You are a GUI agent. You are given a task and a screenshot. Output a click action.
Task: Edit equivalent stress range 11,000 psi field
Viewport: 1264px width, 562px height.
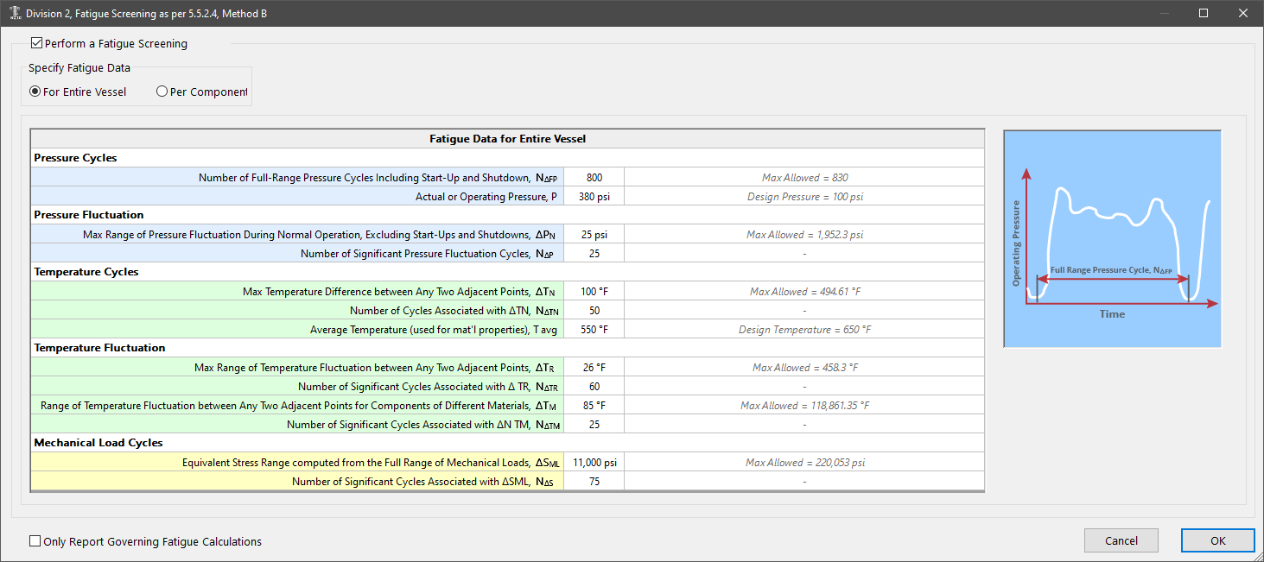[x=594, y=462]
